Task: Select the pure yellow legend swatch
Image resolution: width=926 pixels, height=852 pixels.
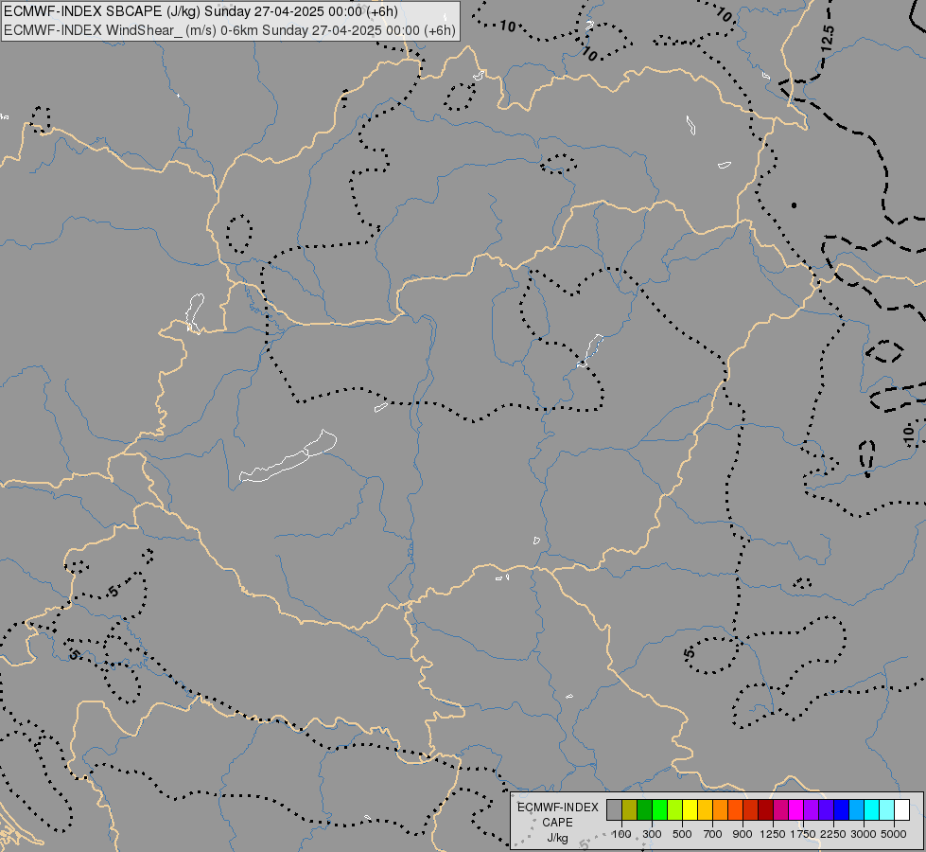Action: 690,809
